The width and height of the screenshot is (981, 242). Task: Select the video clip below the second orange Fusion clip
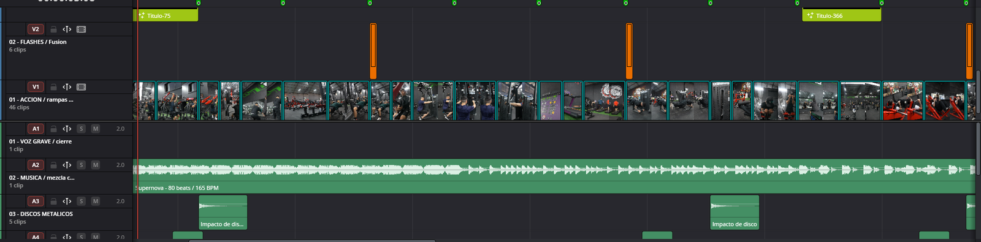[x=646, y=100]
